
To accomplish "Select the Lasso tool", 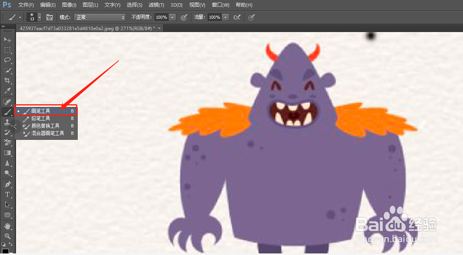I will coord(7,60).
